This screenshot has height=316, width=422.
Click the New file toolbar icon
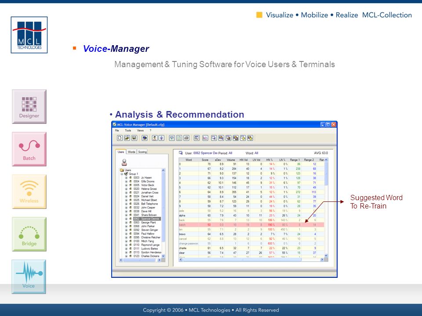[x=120, y=138]
